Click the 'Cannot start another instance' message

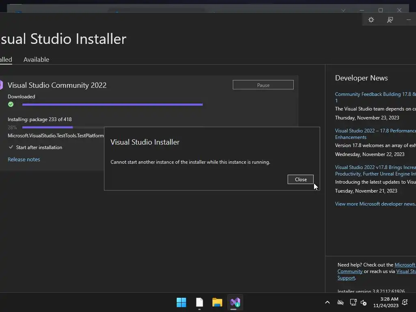[190, 162]
